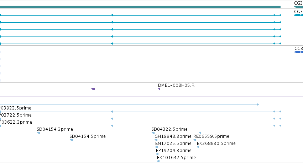Click the 03722.5prime EST label
The image size is (303, 163).
point(16,115)
